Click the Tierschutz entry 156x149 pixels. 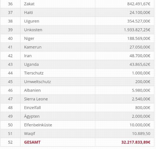click(x=34, y=73)
